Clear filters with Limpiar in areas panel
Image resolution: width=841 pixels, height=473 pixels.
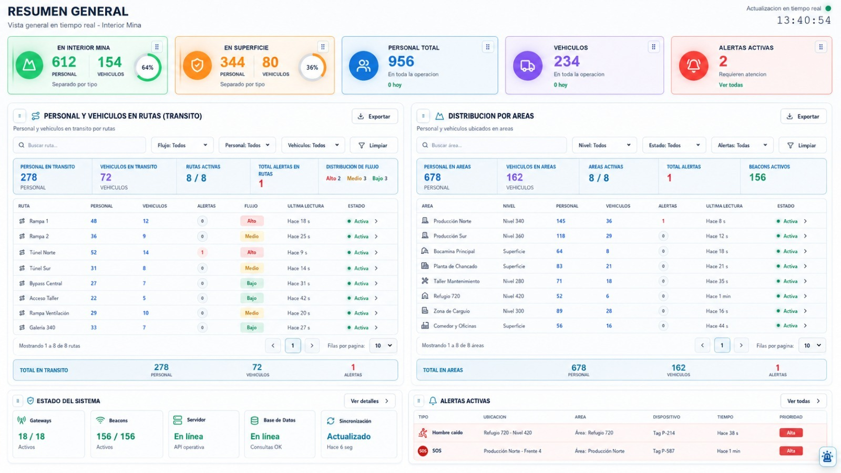802,146
